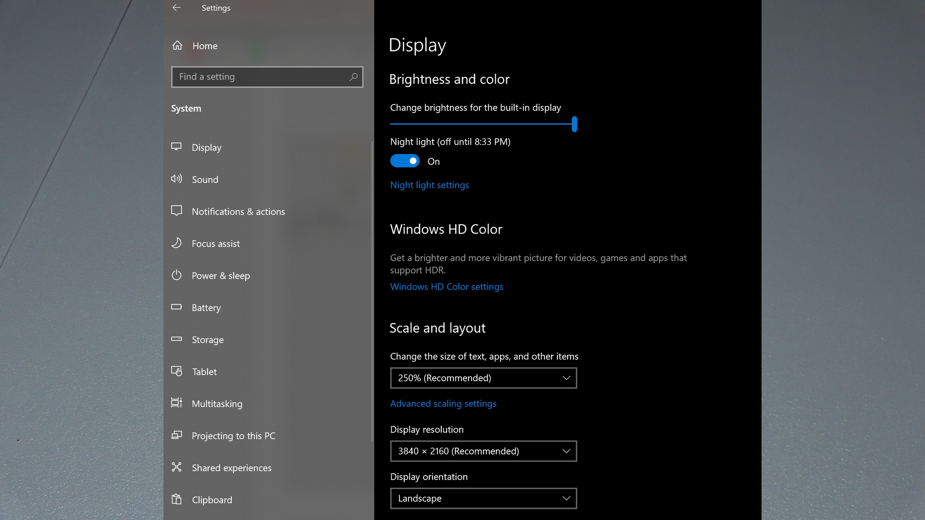Click the Battery settings icon

coord(177,307)
